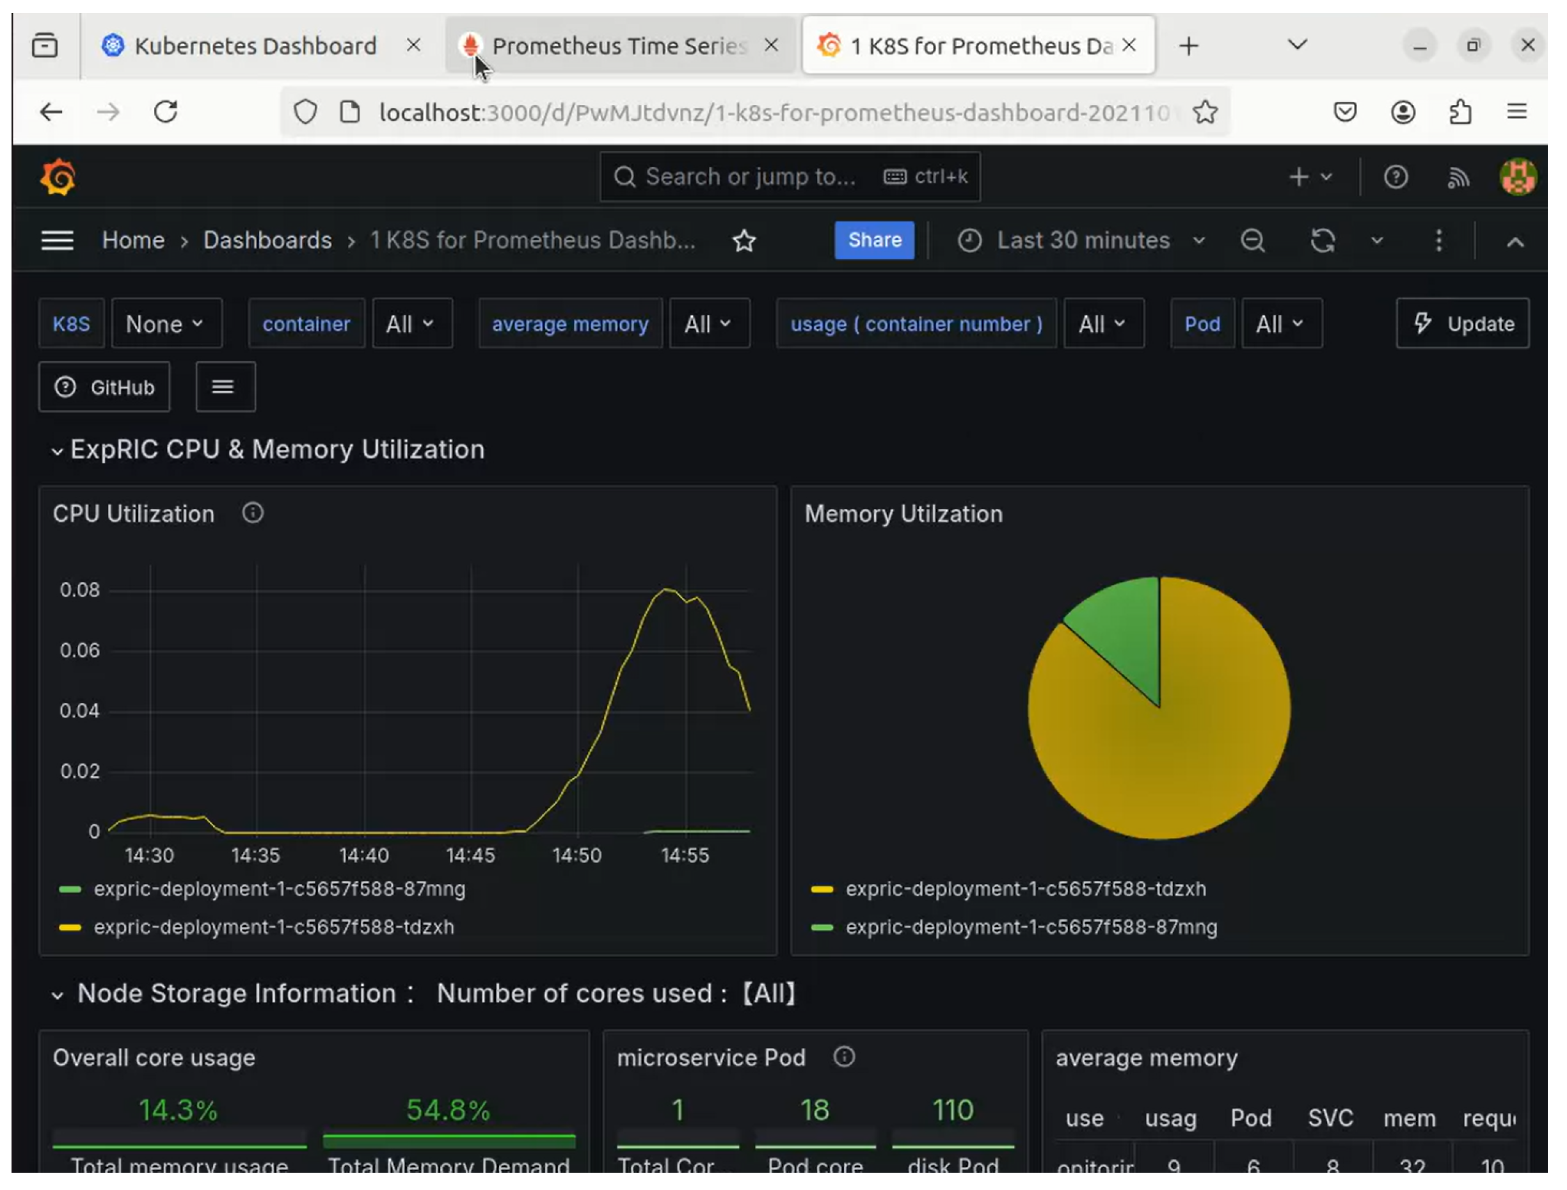Image resolution: width=1567 pixels, height=1190 pixels.
Task: Collapse the ExpRIC CPU & Memory Utilization row
Action: pos(57,451)
